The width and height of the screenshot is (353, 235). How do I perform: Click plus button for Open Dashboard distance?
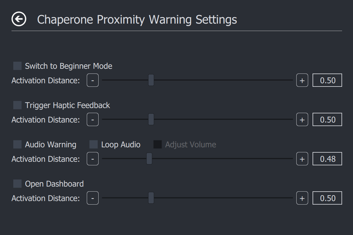[x=302, y=198]
